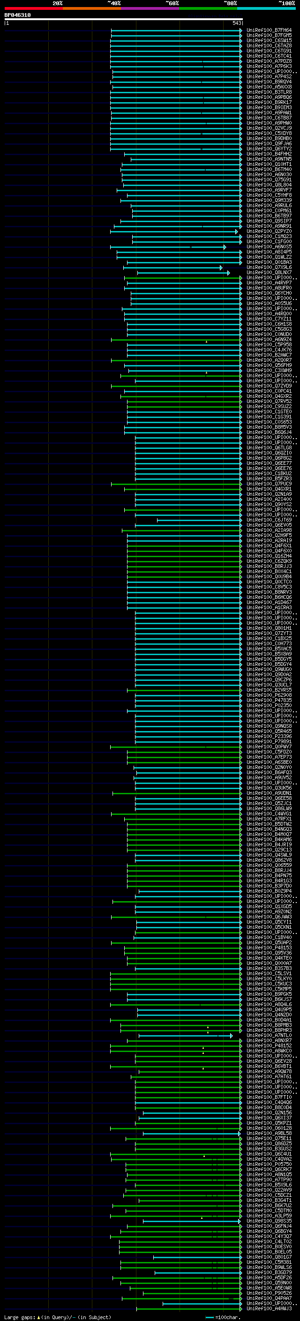This screenshot has height=1321, width=300.
Task: Open hit UniRef100_A7PDZ8
Action: point(269,61)
